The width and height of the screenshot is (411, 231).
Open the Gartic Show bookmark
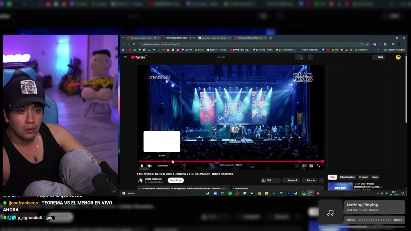coord(361,50)
